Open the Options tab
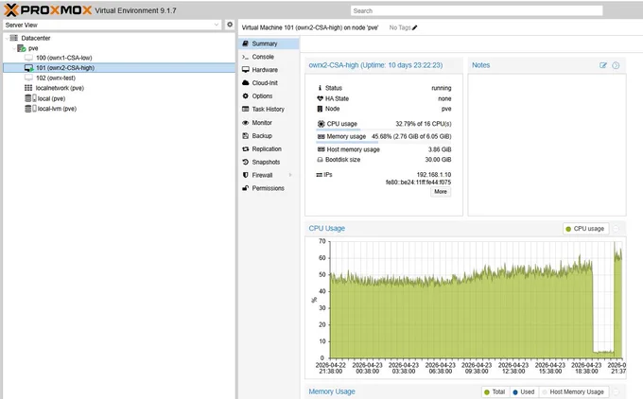 [269, 95]
